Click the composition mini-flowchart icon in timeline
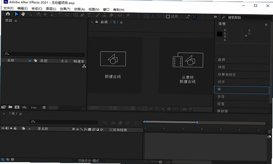Screen dimensions: 273x164 (104, 123)
